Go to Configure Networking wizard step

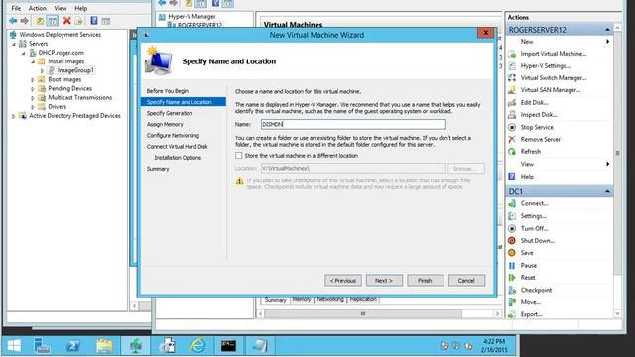[x=173, y=135]
